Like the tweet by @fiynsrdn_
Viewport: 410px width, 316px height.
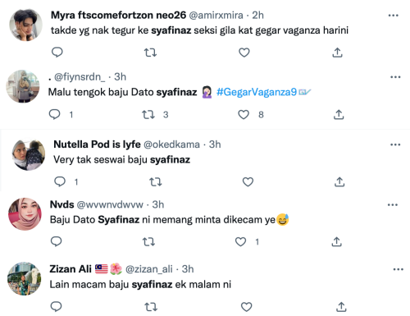click(x=244, y=114)
